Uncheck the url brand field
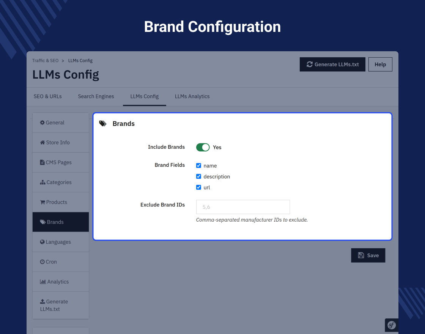 pyautogui.click(x=199, y=187)
